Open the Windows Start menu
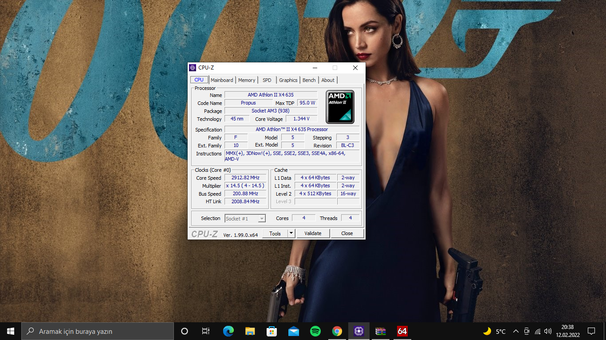606x340 pixels. tap(11, 331)
